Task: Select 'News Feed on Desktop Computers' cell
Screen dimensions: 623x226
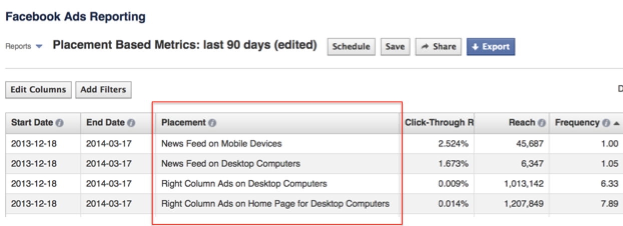Action: [x=278, y=163]
